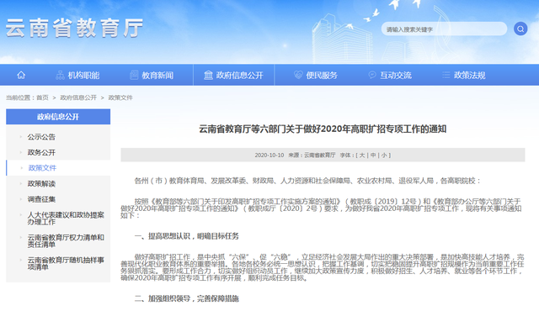Set font size to 中
Screen dimensions: 539x311
373,155
